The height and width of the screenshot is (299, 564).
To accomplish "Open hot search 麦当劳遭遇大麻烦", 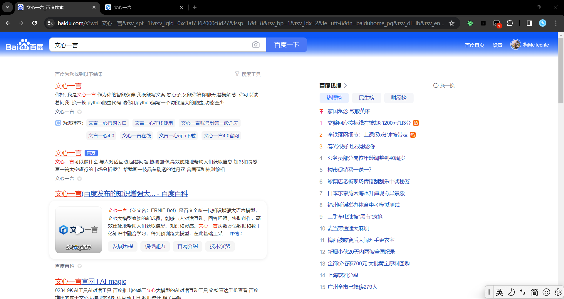I will tap(348, 228).
